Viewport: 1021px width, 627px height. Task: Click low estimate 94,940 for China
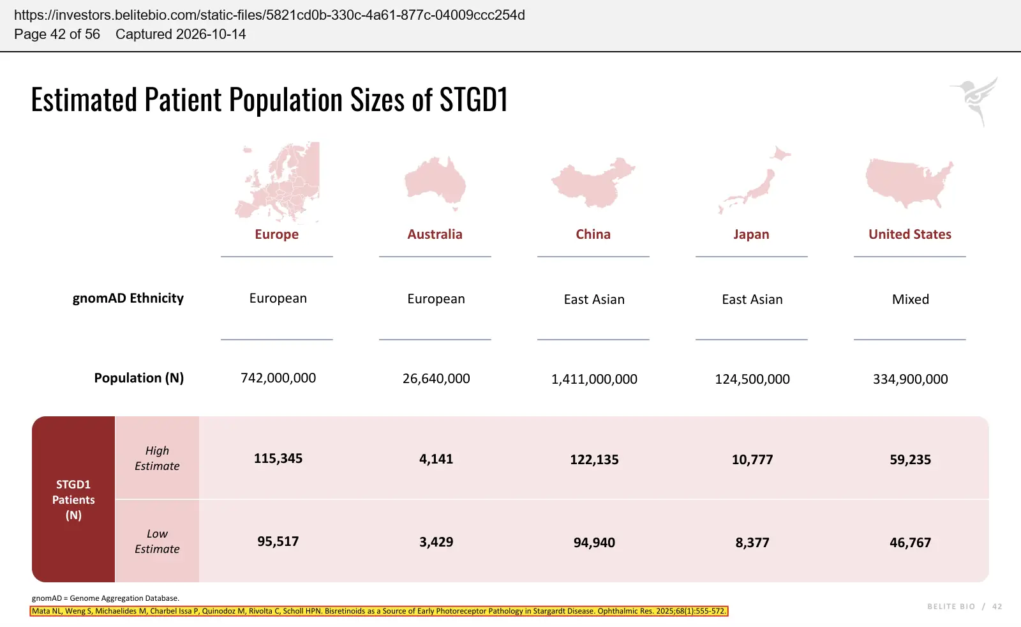(x=594, y=543)
